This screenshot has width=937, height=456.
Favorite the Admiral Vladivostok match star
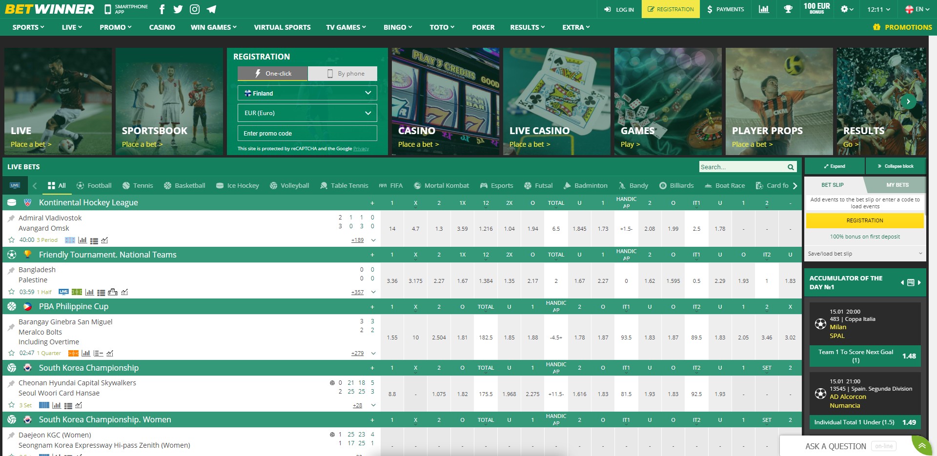(12, 240)
